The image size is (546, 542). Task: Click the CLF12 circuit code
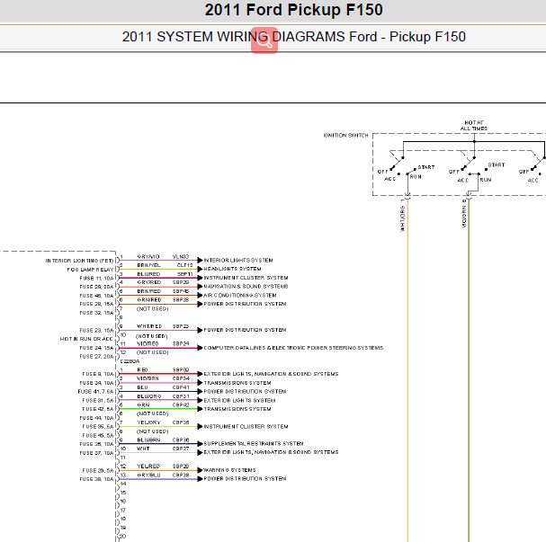184,265
